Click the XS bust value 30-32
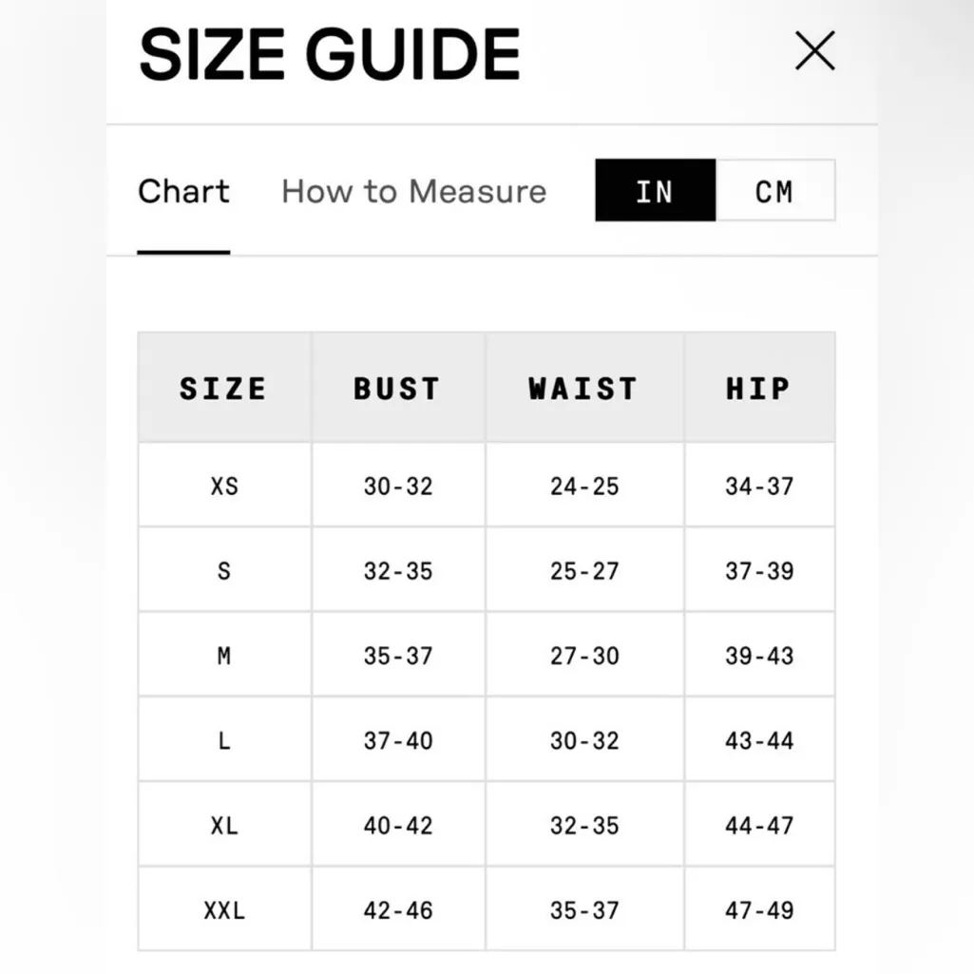 click(398, 486)
